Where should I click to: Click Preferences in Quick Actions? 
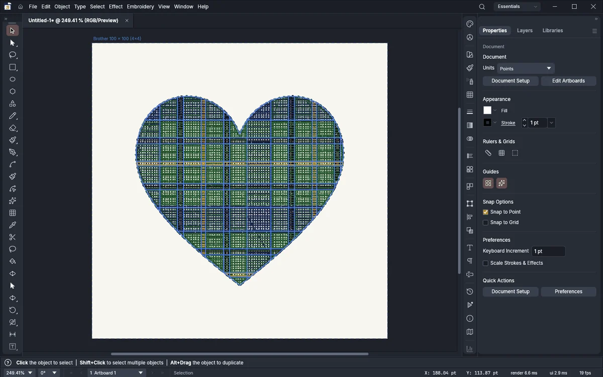point(568,292)
